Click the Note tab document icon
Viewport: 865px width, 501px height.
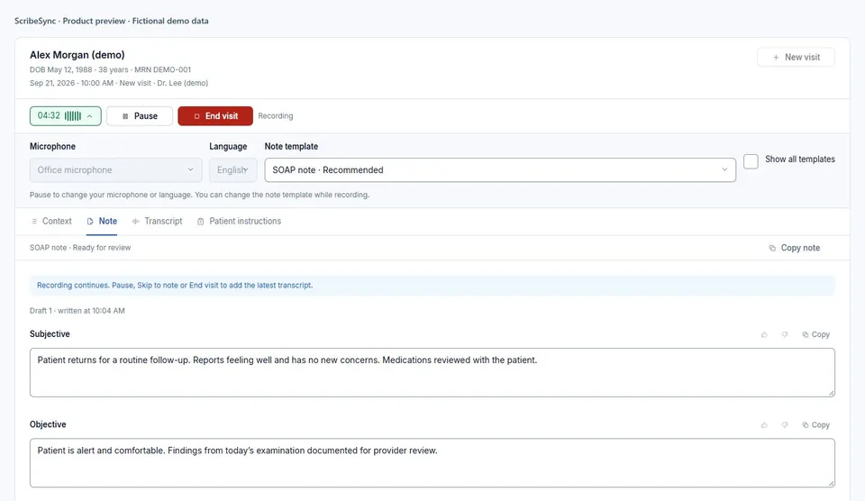90,222
